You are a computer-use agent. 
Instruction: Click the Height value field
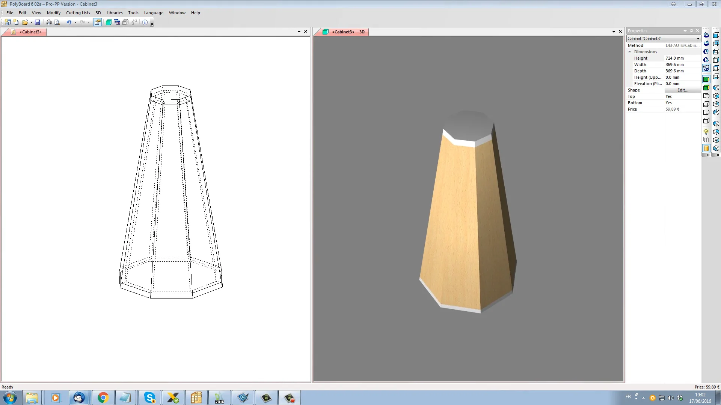674,58
